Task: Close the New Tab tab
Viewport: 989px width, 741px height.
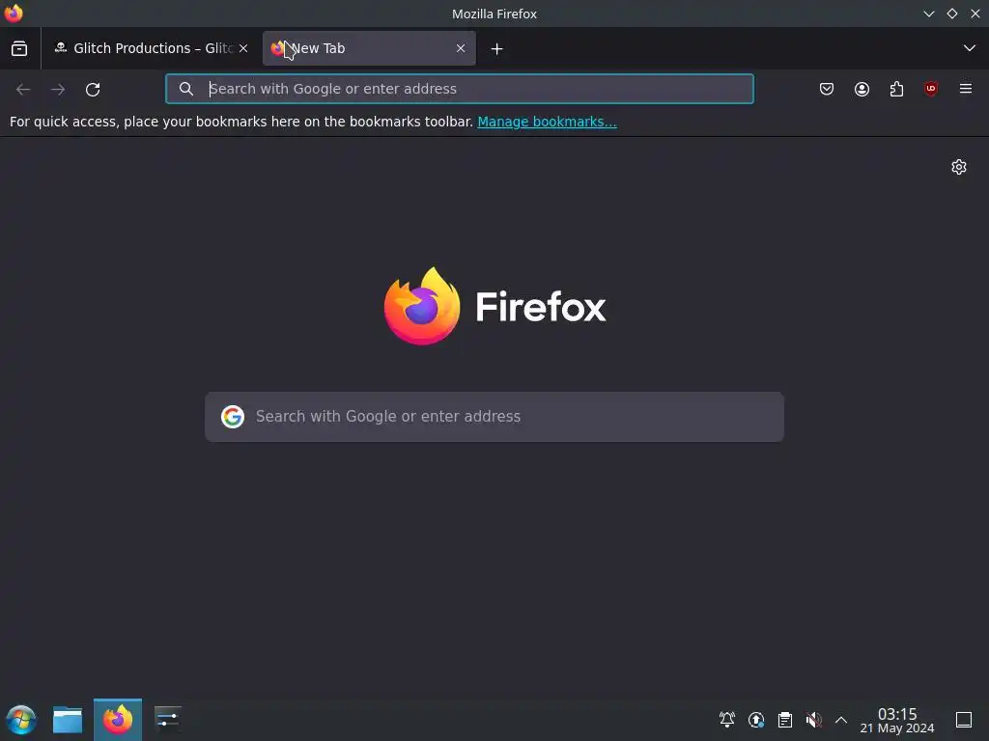Action: pos(461,48)
